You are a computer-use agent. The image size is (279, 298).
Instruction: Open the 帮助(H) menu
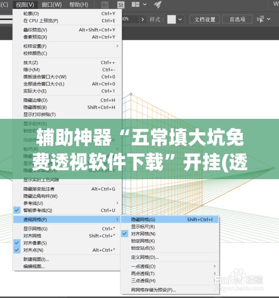(x=79, y=4)
